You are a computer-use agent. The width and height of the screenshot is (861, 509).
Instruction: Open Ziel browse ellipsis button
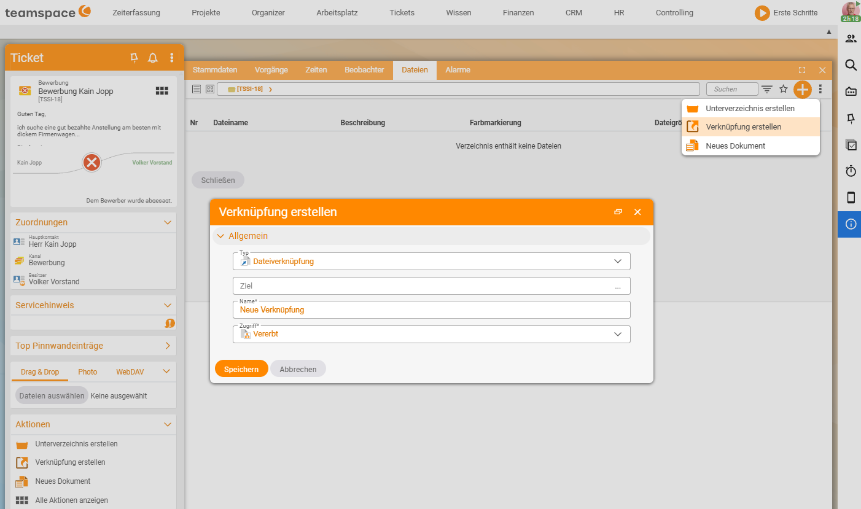click(618, 286)
